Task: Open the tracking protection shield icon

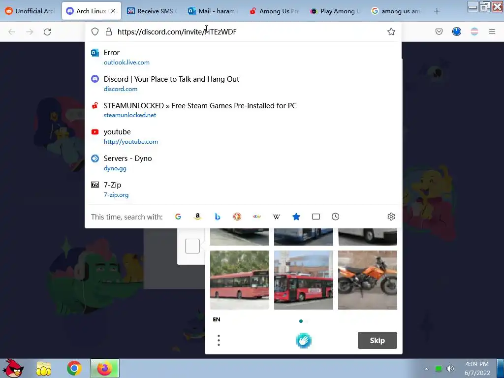Action: click(x=95, y=31)
